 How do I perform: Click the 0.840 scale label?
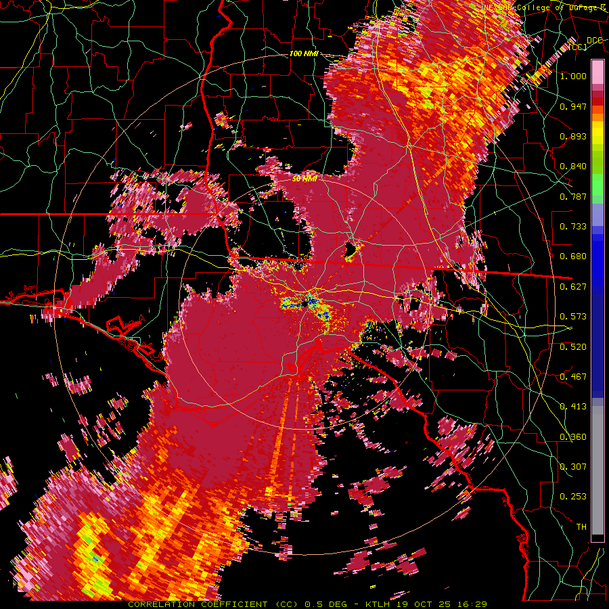coord(573,166)
